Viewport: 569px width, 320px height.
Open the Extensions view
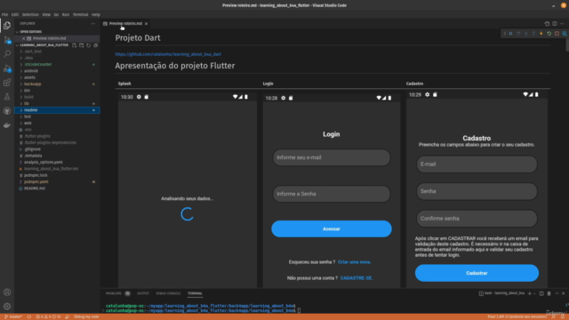[7, 83]
